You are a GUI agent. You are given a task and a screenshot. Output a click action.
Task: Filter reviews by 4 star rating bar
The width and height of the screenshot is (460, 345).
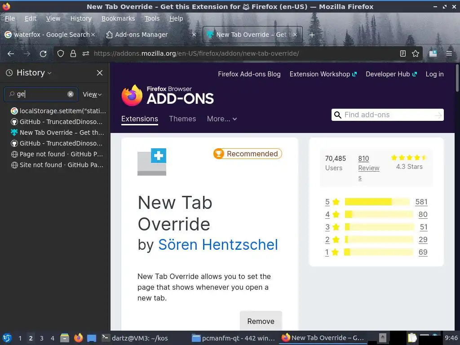(379, 214)
